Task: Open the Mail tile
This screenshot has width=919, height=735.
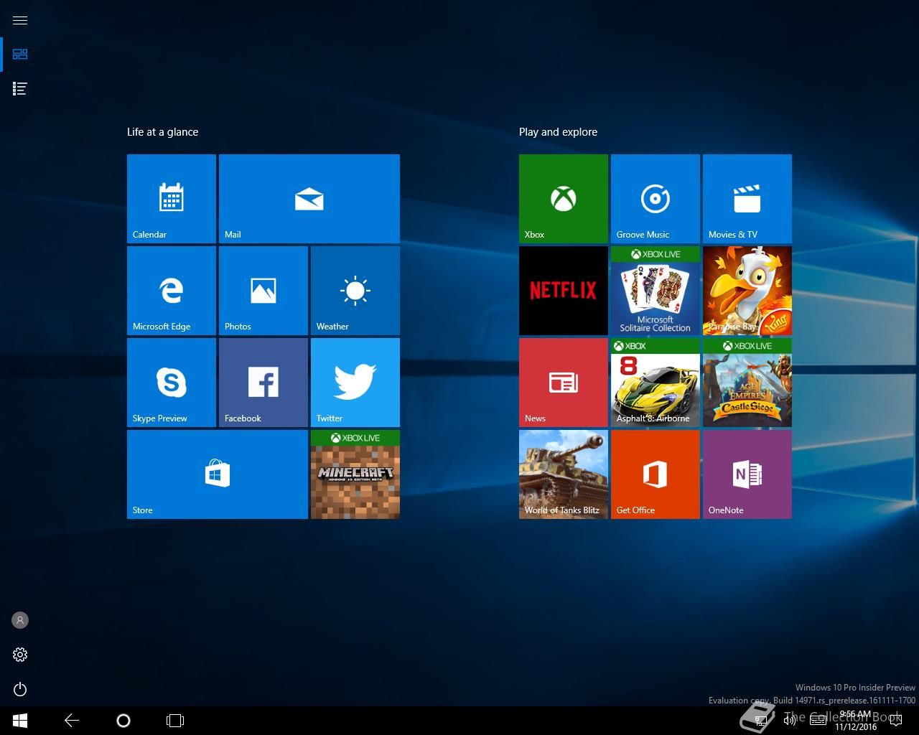Action: tap(309, 199)
